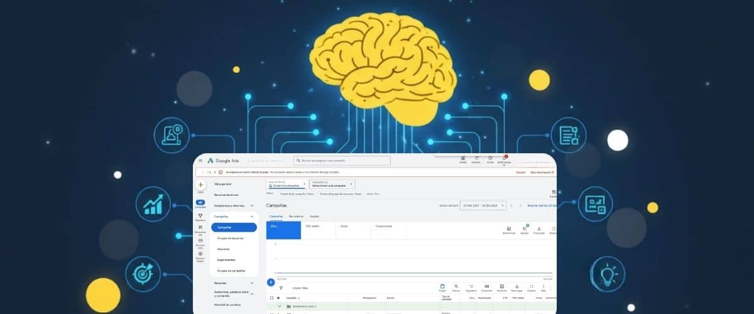Select the Campañas tab above chart
754x314 pixels.
tap(276, 216)
